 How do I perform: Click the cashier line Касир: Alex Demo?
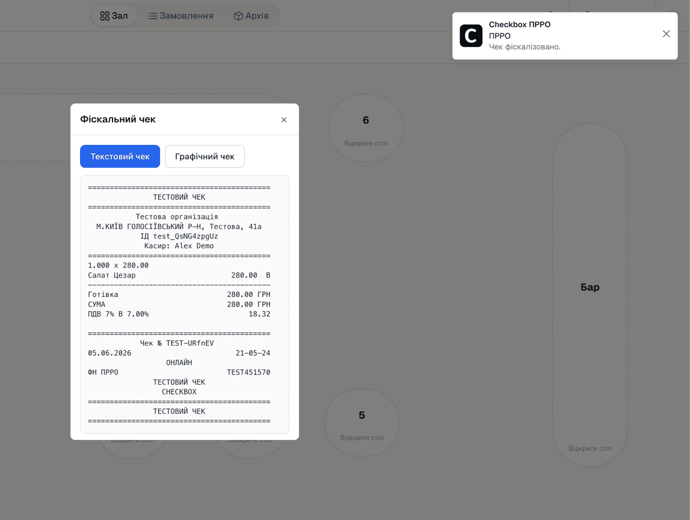(x=179, y=246)
